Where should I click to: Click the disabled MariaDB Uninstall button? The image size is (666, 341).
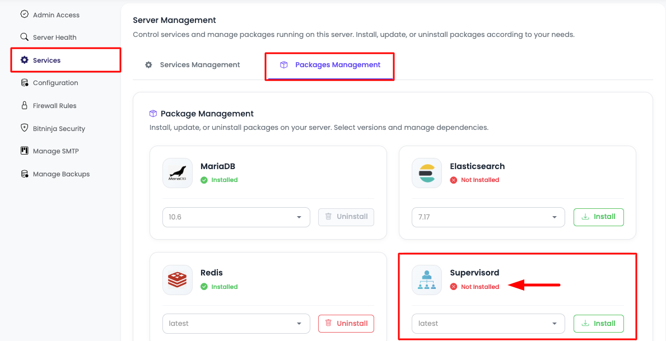coord(346,217)
